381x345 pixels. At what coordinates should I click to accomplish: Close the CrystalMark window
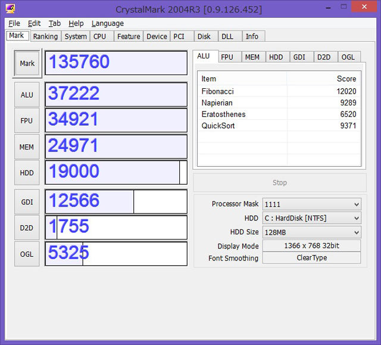point(364,7)
